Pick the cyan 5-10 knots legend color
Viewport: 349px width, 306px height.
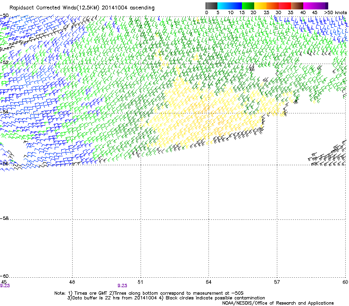pyautogui.click(x=224, y=6)
